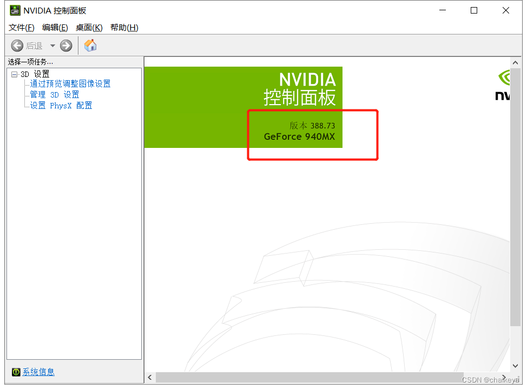Click the GeForce 940MX text
The image size is (527, 389).
(x=299, y=137)
